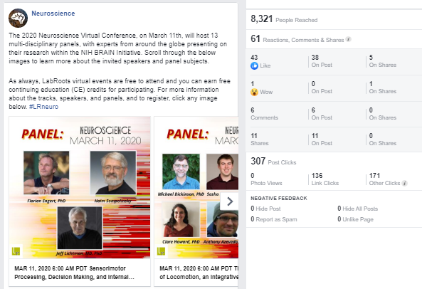Advance carousel with the right chevron arrow
The image size is (422, 289).
230,201
